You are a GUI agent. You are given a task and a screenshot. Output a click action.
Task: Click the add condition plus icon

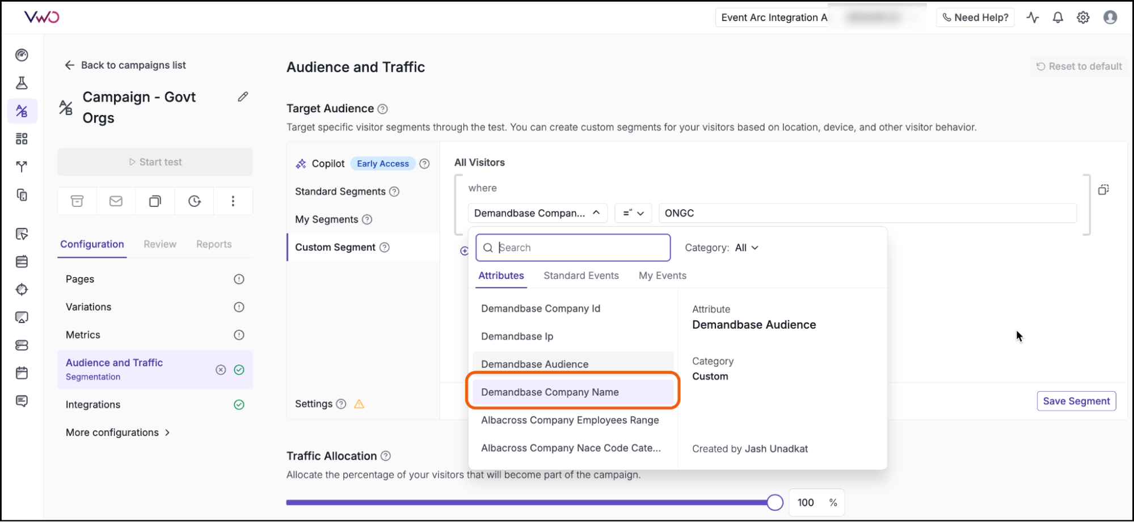tap(464, 251)
